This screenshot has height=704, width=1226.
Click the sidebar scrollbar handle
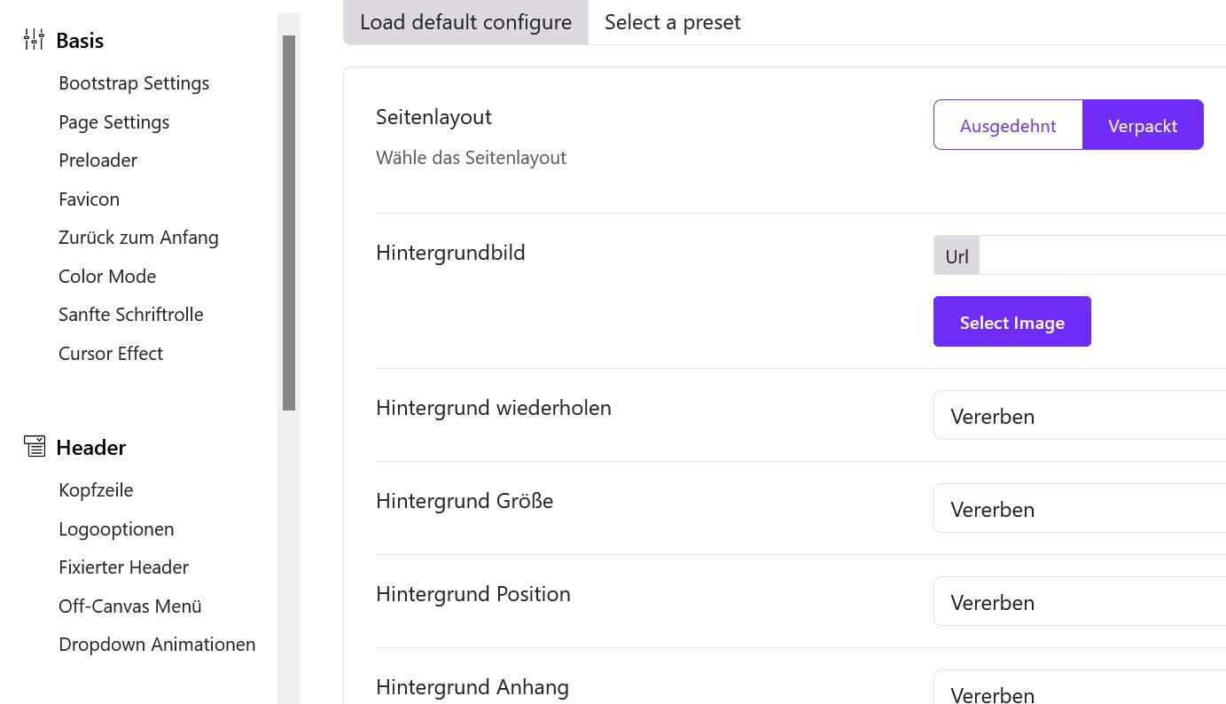290,222
